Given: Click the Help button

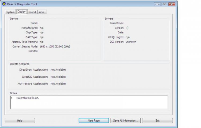Looking at the screenshot, I should point(20,121).
